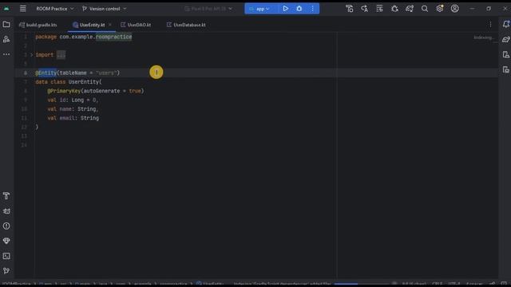Viewport: 511px width, 287px height.
Task: Click the name property
Action: (x=65, y=109)
